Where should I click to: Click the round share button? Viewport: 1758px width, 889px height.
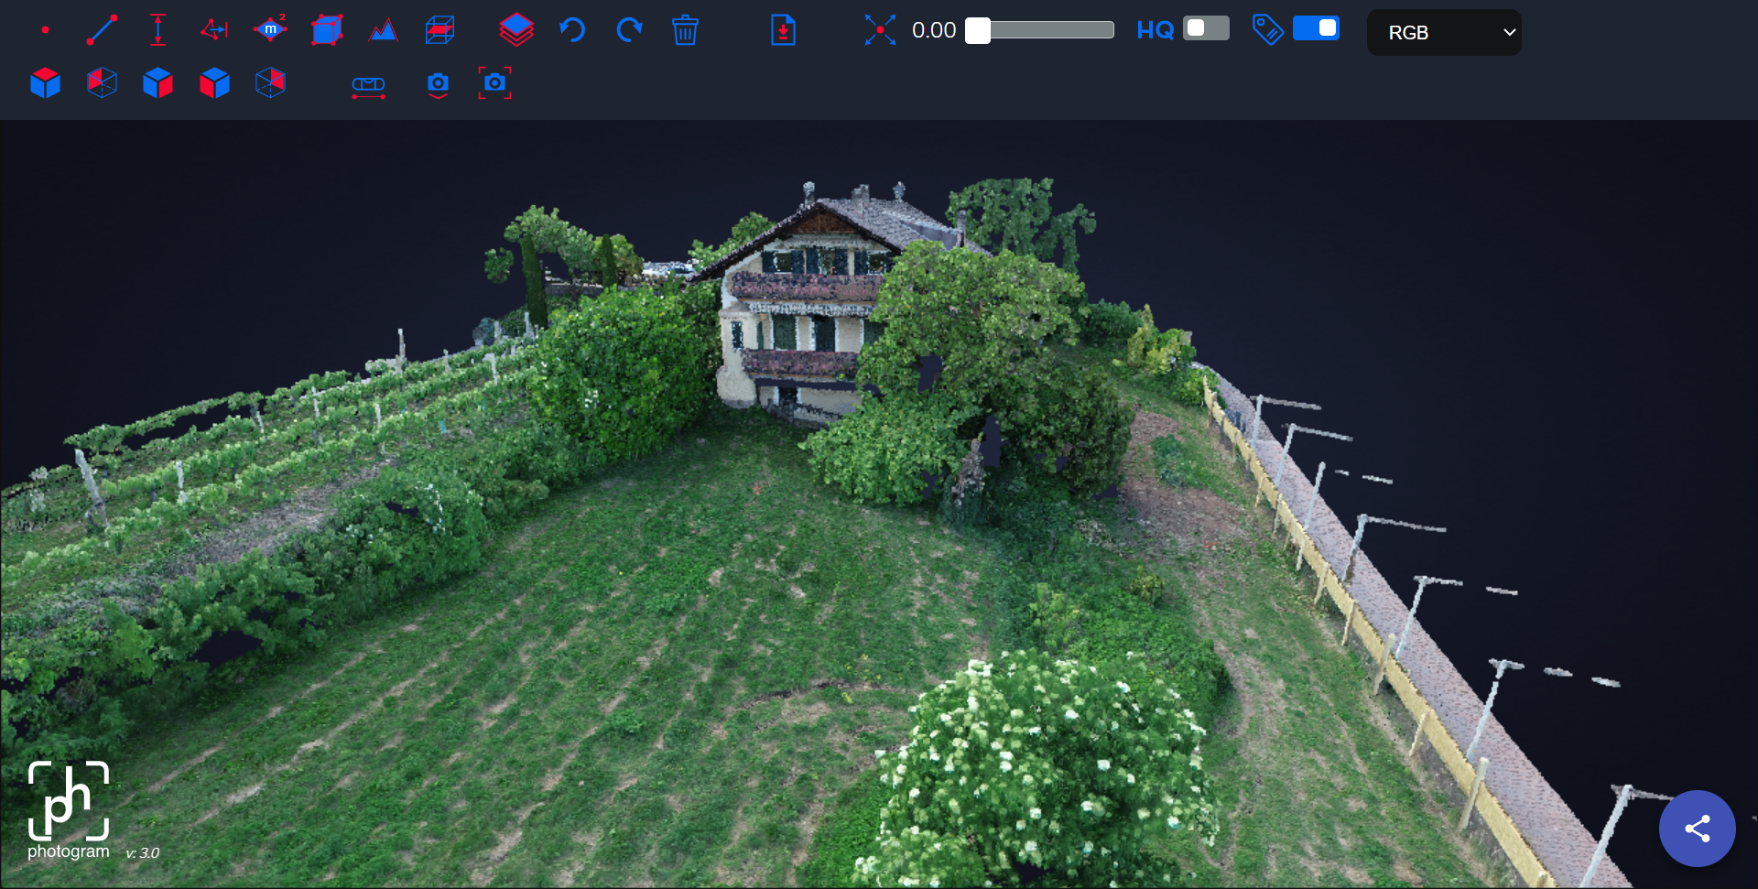click(x=1697, y=829)
